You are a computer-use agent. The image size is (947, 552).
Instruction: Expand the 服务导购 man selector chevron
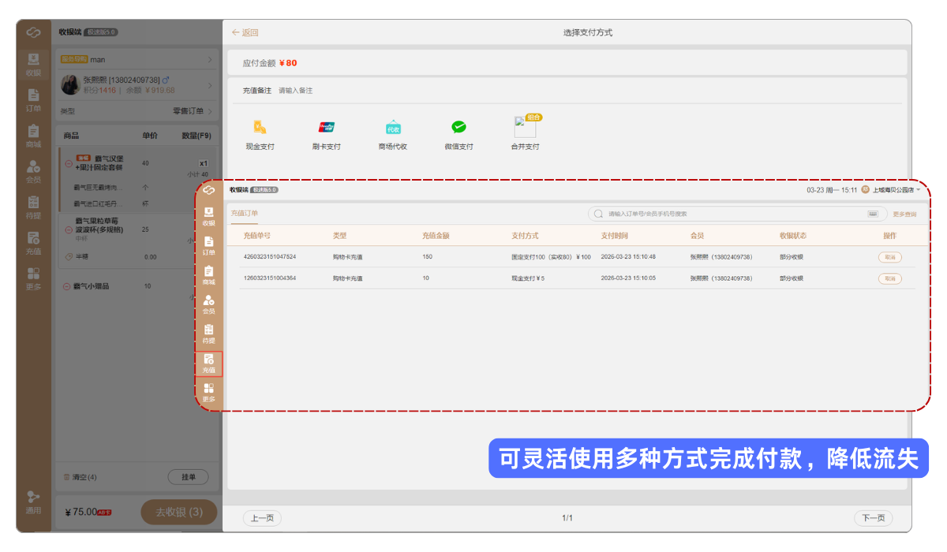pos(209,60)
